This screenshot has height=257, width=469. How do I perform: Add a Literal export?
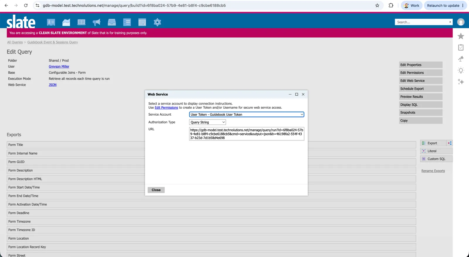[436, 151]
